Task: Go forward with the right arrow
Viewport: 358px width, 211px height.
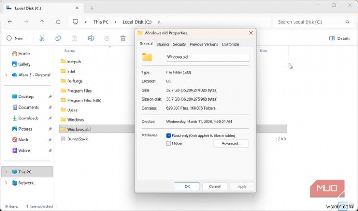Action: pos(26,22)
